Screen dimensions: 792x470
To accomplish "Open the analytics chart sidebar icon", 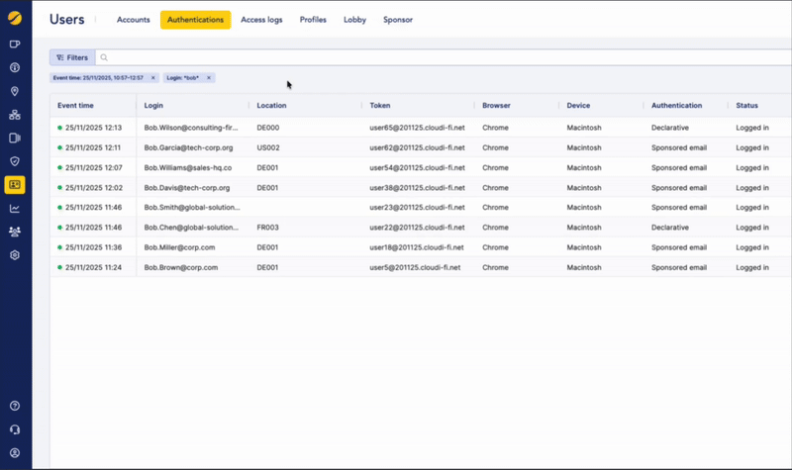I will (15, 209).
